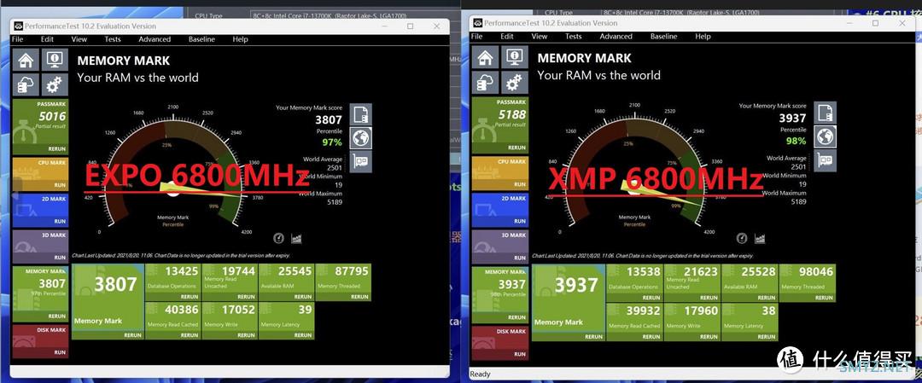The width and height of the screenshot is (922, 383).
Task: Rerun the large 3937 Memory Mark tile
Action: pos(594,337)
